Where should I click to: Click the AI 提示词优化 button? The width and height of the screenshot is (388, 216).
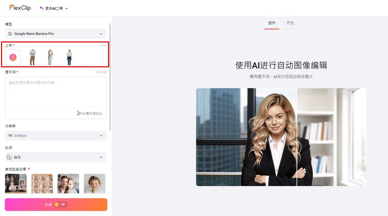(89, 113)
